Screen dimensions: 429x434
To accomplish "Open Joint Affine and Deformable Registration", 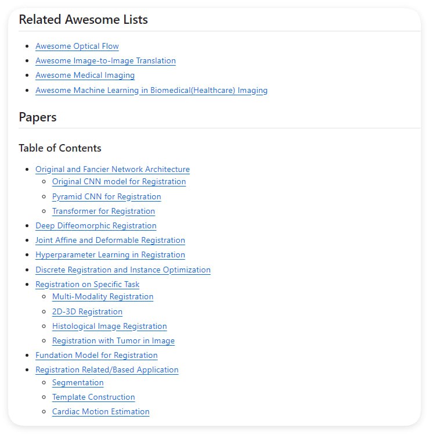I will coord(110,240).
